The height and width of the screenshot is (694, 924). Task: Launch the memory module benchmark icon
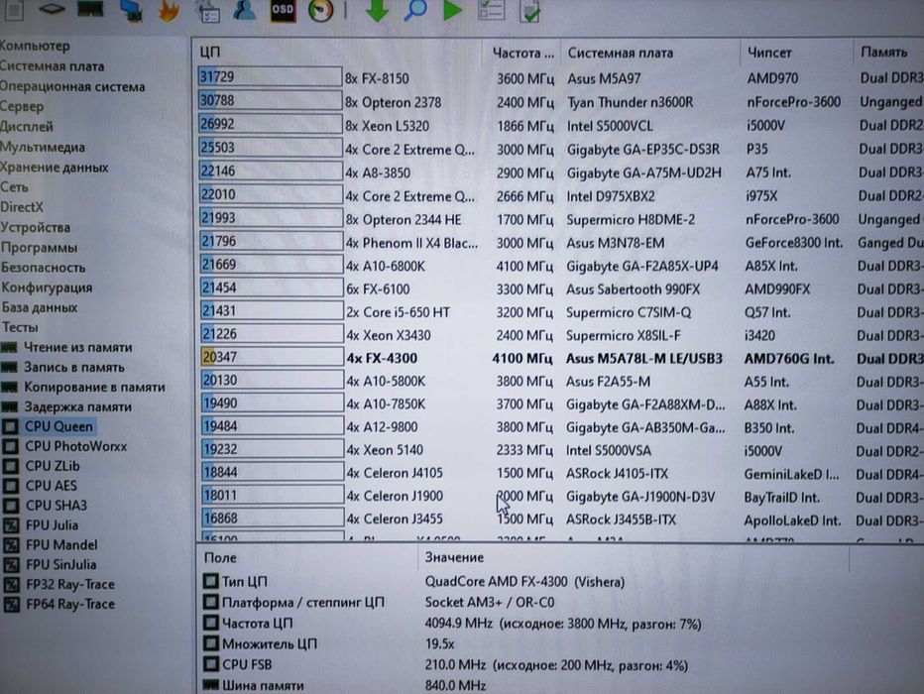pyautogui.click(x=90, y=8)
